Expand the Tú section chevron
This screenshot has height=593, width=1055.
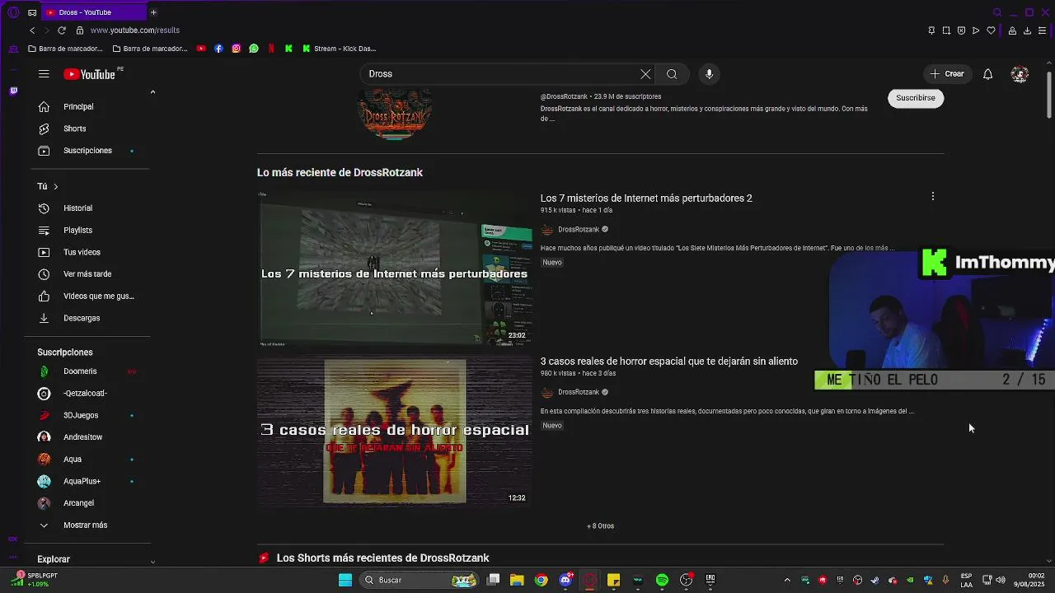[x=55, y=187]
